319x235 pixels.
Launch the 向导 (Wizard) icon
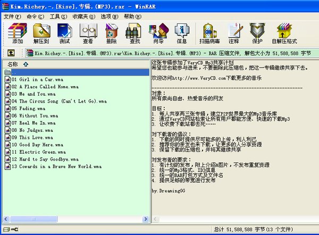[x=158, y=33]
